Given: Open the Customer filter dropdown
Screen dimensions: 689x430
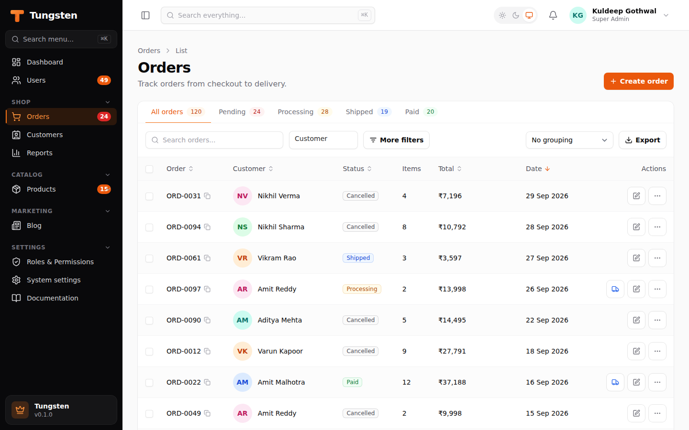Looking at the screenshot, I should tap(323, 140).
